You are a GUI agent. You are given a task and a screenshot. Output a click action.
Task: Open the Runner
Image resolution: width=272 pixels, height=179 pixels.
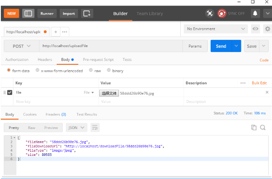pos(47,13)
